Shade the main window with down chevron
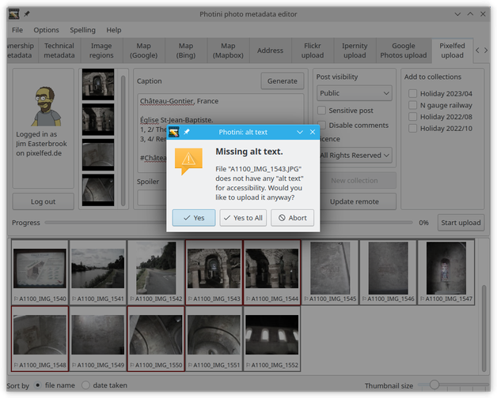 coord(457,14)
